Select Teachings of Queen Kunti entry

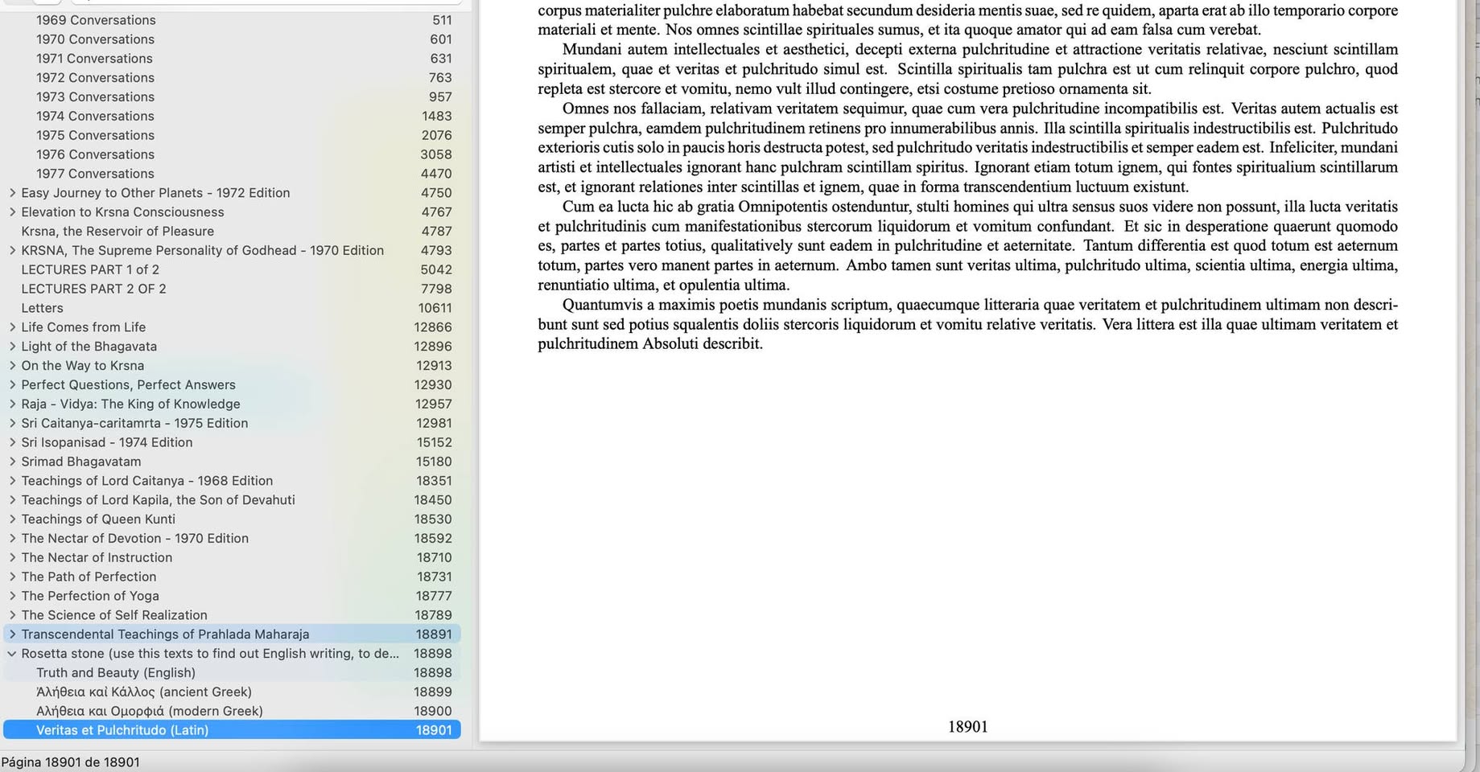tap(98, 519)
